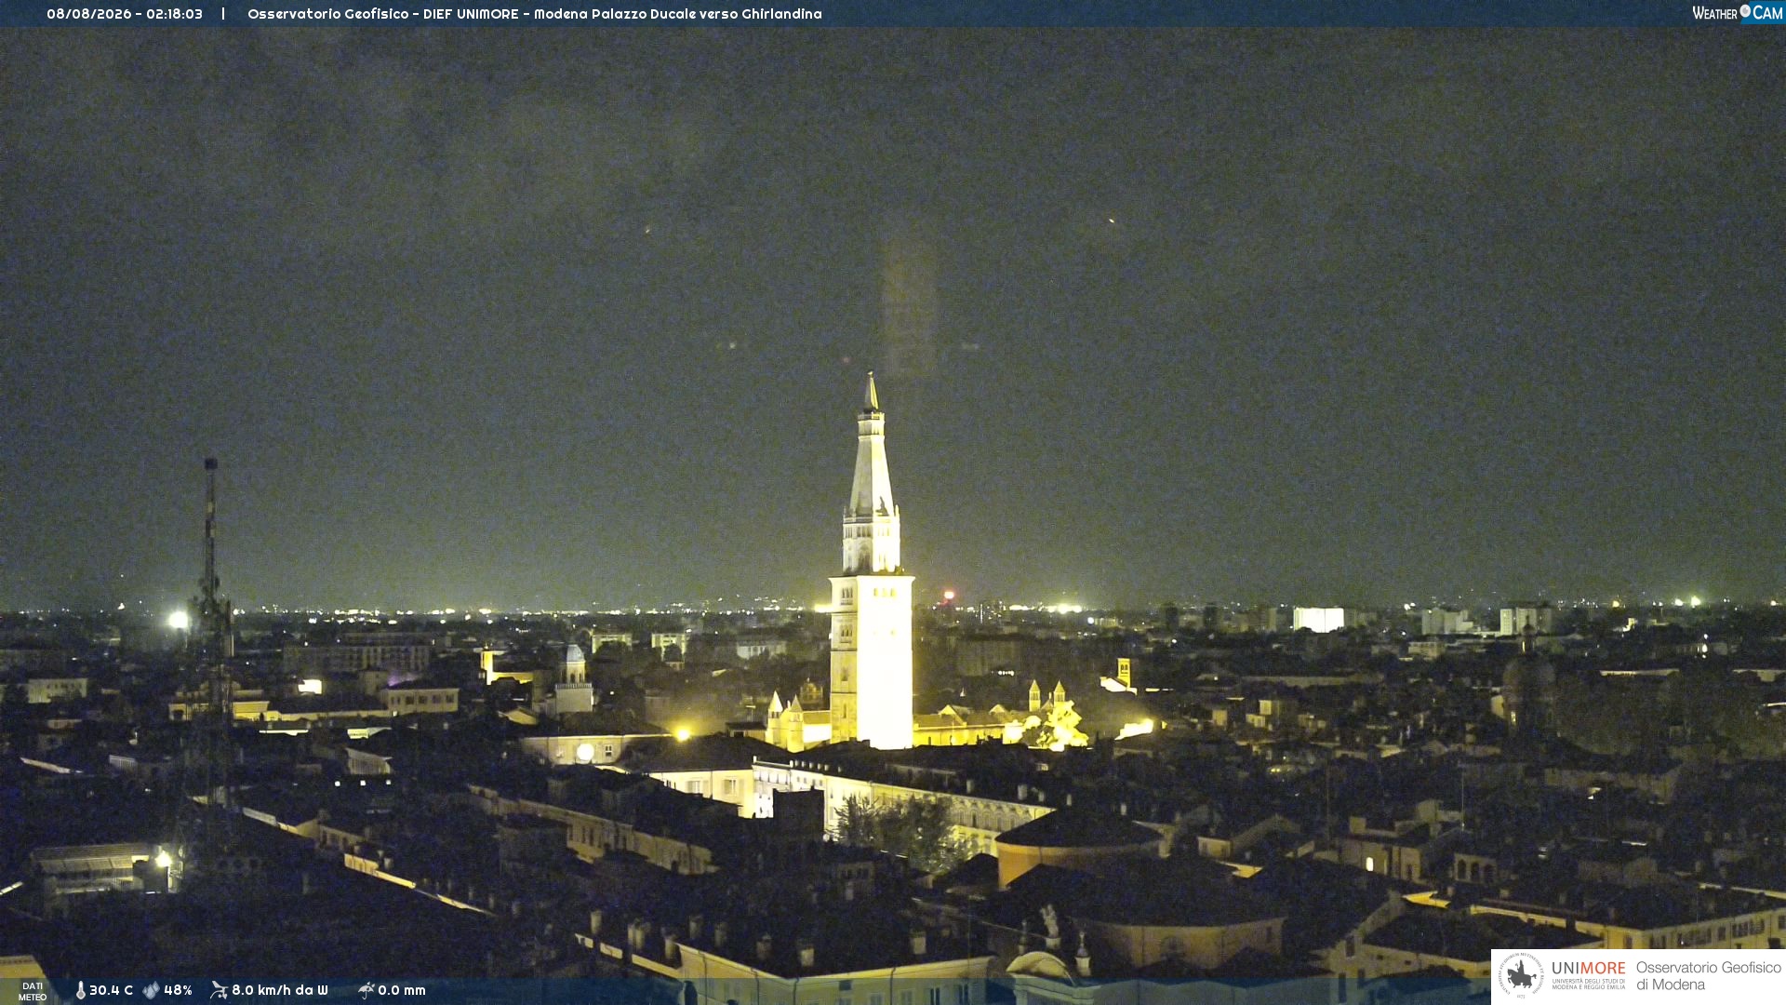
Task: Click the 8.0 km/h da W reading
Action: pyautogui.click(x=280, y=990)
